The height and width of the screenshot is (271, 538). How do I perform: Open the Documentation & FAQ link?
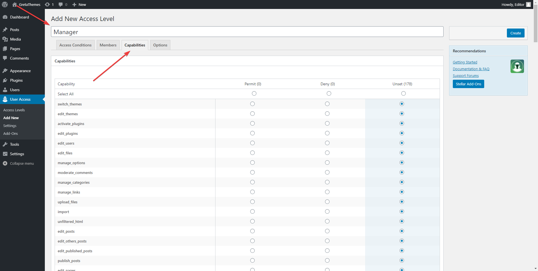(x=471, y=69)
